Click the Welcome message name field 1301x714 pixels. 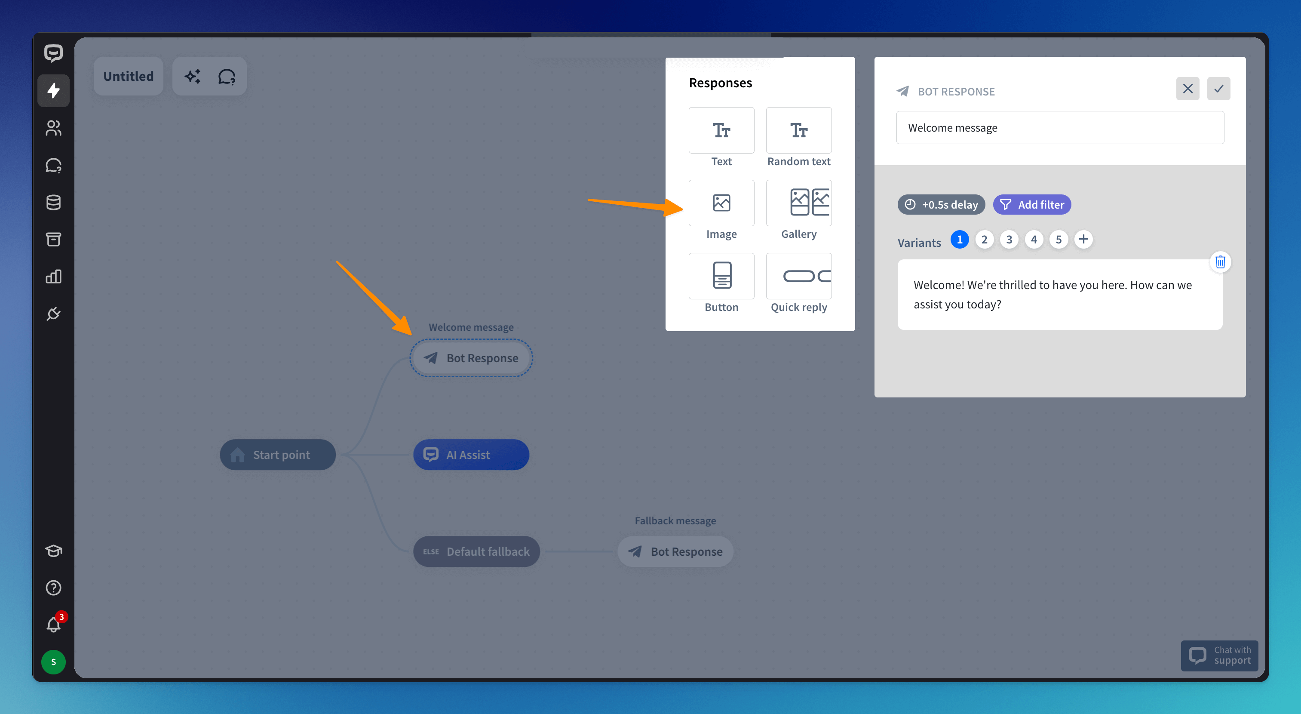coord(1059,128)
